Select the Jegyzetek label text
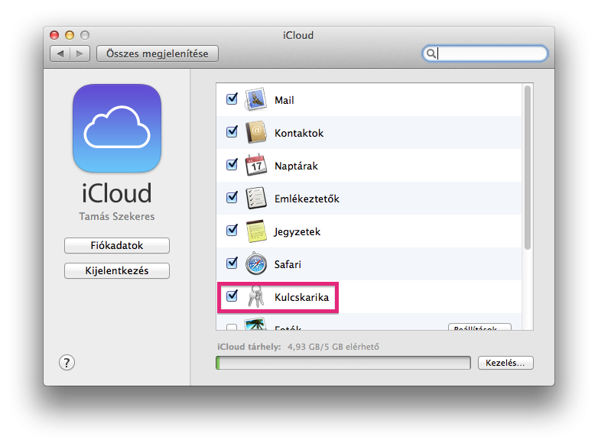The image size is (598, 446). tap(297, 231)
